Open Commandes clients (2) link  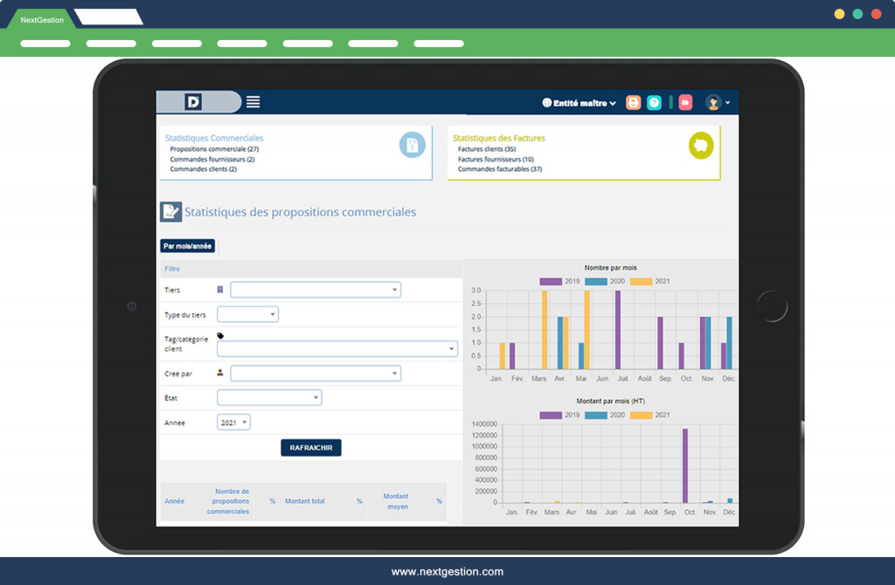[203, 169]
